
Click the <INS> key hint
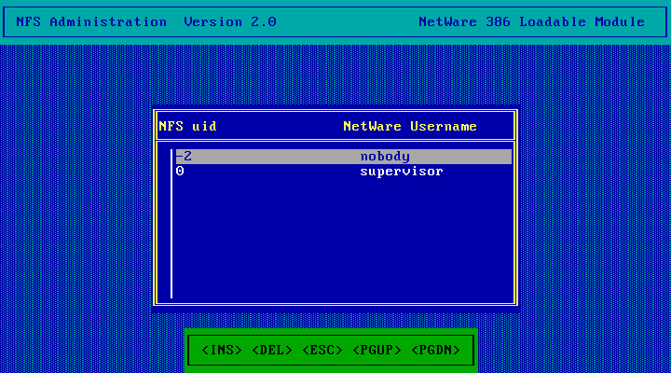[x=222, y=351]
